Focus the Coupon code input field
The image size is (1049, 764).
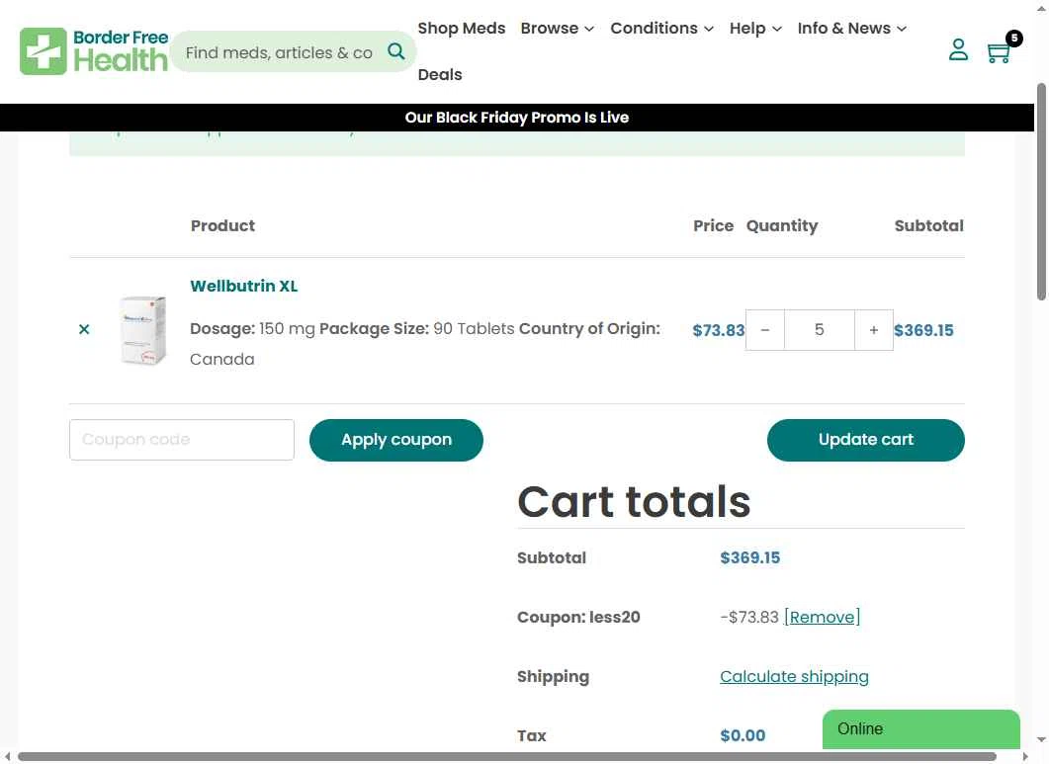[182, 440]
